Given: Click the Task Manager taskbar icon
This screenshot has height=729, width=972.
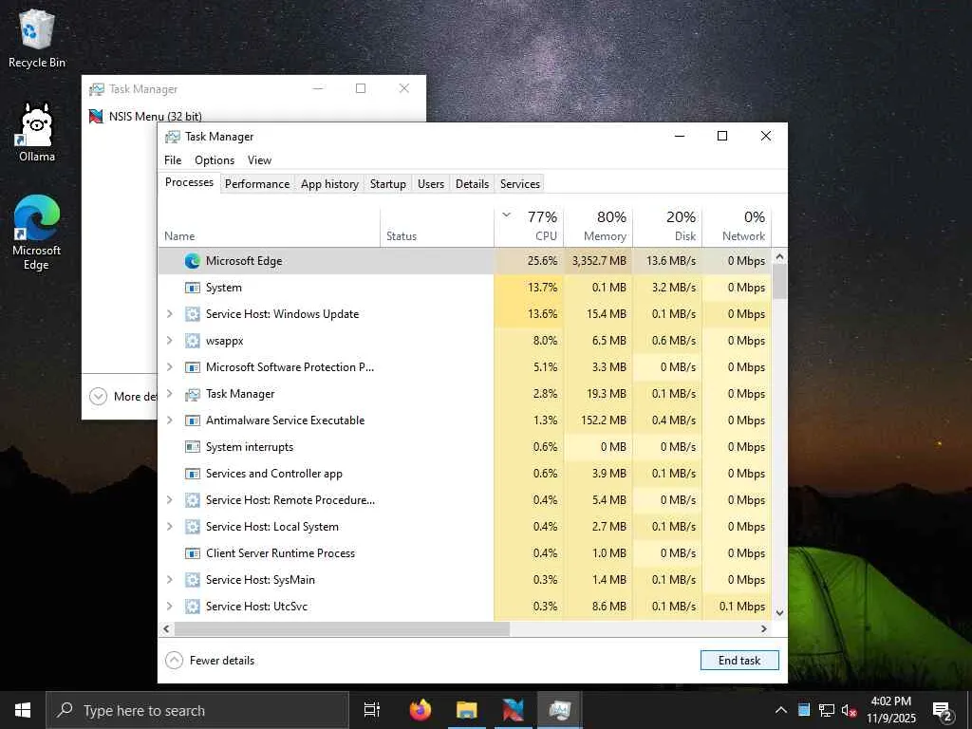Looking at the screenshot, I should [x=559, y=710].
